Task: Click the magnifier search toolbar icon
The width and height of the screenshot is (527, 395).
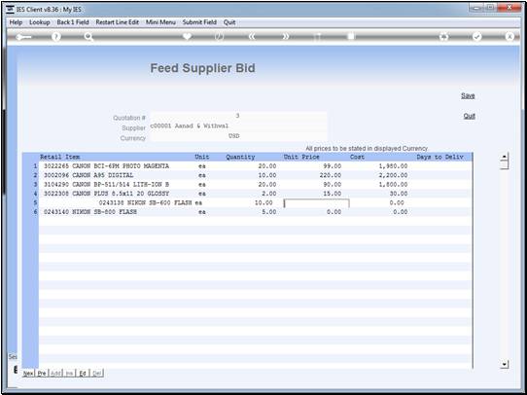Action: click(x=88, y=37)
